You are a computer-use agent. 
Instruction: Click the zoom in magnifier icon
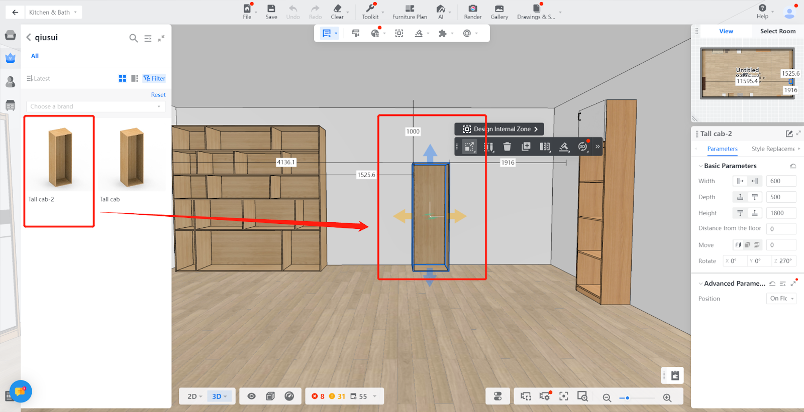[x=667, y=397]
